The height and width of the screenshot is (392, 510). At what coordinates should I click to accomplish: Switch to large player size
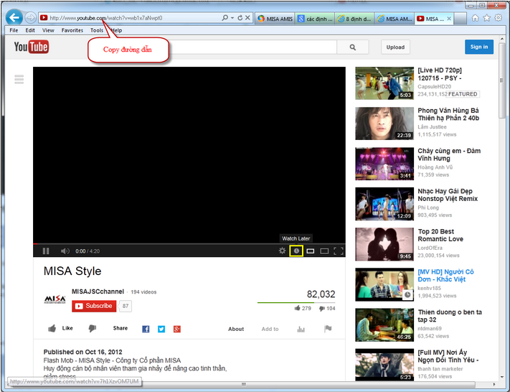(324, 251)
